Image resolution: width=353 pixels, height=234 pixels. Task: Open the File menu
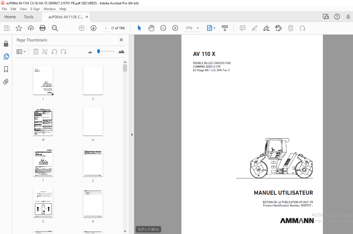point(4,9)
